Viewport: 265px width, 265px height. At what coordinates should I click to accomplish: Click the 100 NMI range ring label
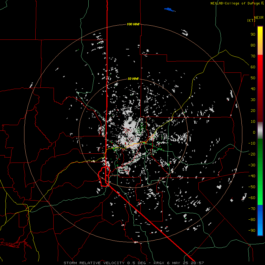133,24
